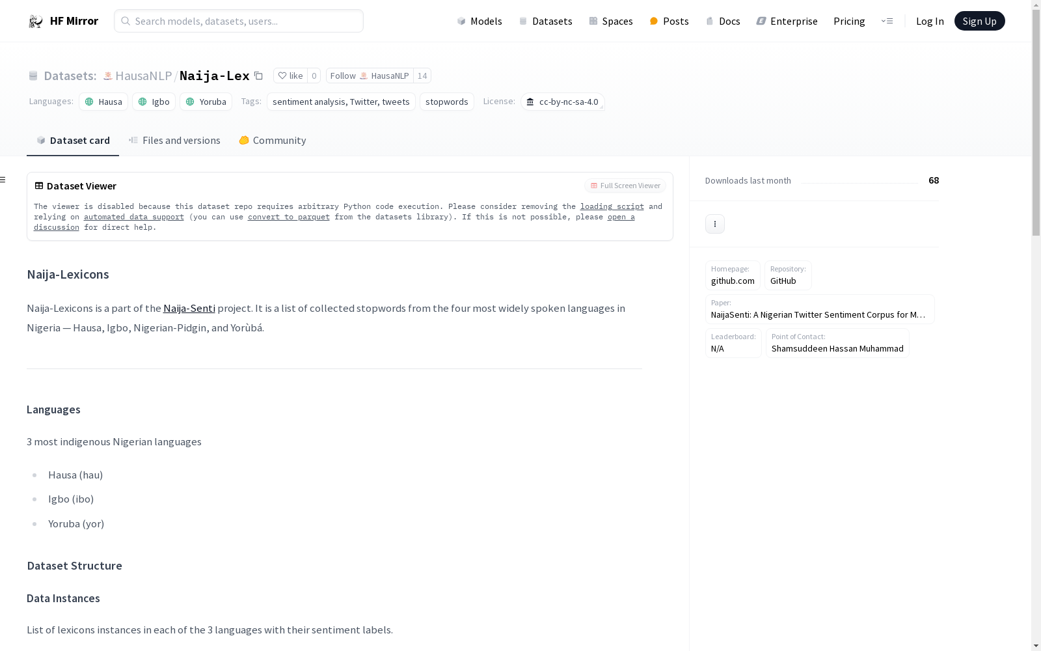The image size is (1041, 651).
Task: Open Spaces from the top navigation
Action: pyautogui.click(x=611, y=21)
